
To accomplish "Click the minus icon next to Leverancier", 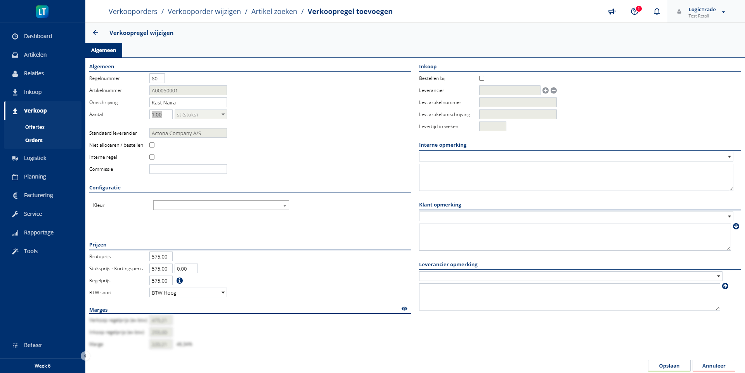I will (554, 90).
